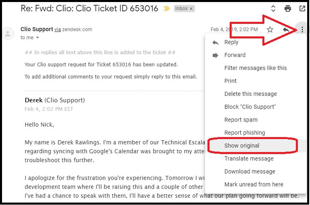Viewport: 310px width, 205px height.
Task: Open message in new window icon
Action: [302, 8]
